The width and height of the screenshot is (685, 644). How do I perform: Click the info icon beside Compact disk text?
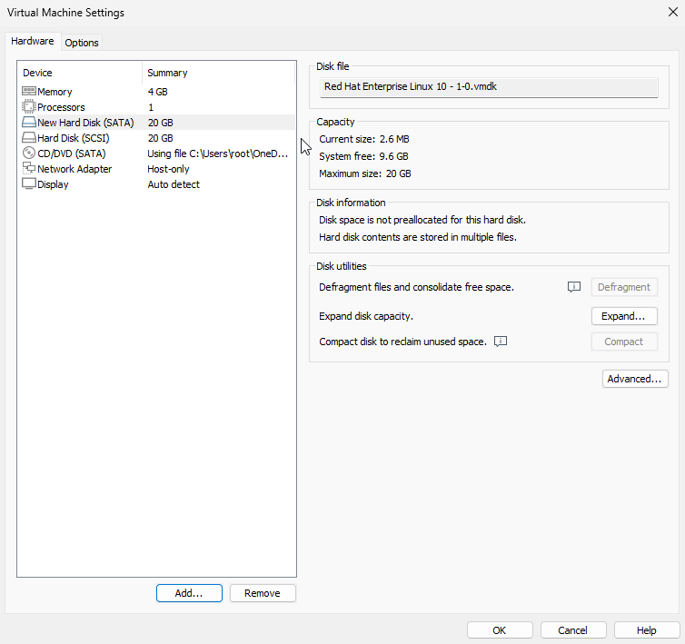[500, 342]
